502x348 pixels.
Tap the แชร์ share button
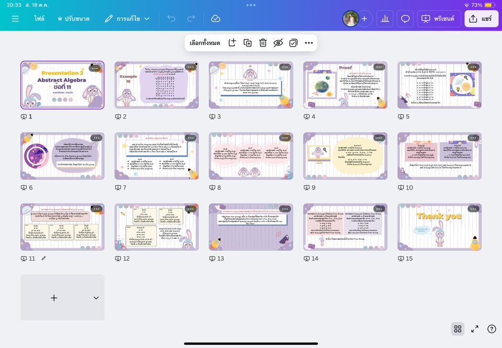point(481,19)
